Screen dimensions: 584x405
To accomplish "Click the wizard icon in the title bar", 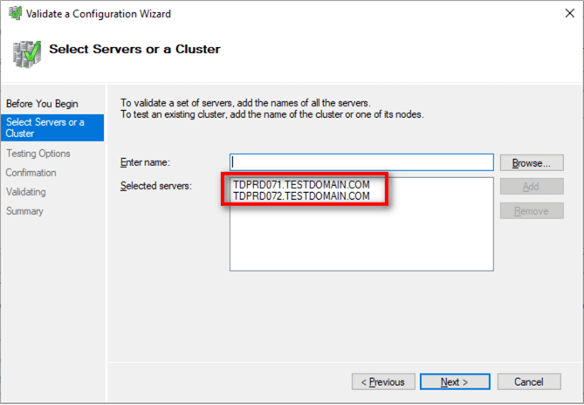I will click(x=12, y=13).
